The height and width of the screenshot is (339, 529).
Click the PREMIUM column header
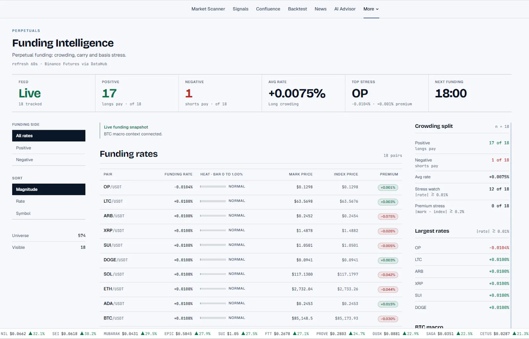(x=389, y=174)
